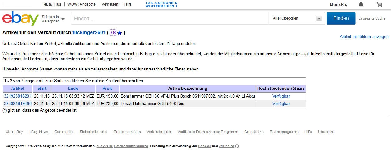Open the Verkaufen top menu item
The height and width of the screenshot is (168, 391).
pos(110,4)
